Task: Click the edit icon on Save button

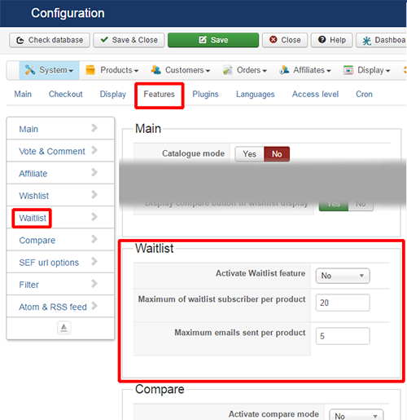Action: 203,40
